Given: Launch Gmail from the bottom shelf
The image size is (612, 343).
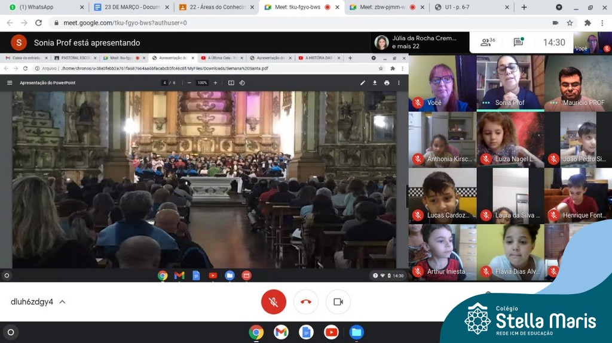Looking at the screenshot, I should coord(281,332).
